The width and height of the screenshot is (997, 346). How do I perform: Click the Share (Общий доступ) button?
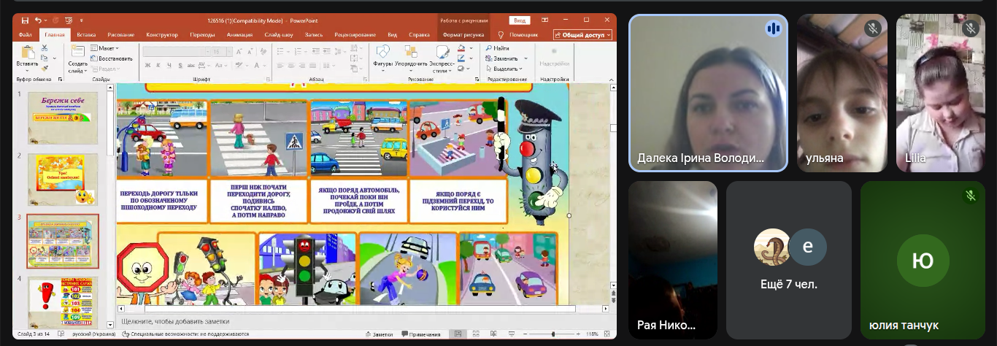coord(582,34)
